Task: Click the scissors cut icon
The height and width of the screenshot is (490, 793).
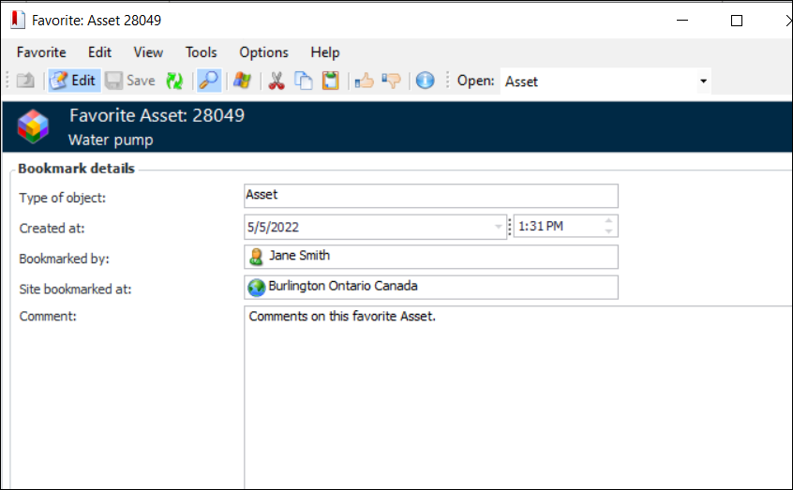Action: (276, 81)
